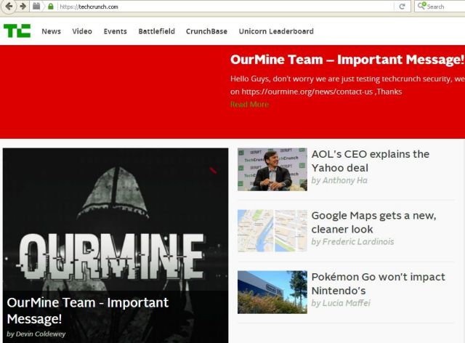The height and width of the screenshot is (343, 465).
Task: Click author Anthony Ha
Action: [345, 180]
